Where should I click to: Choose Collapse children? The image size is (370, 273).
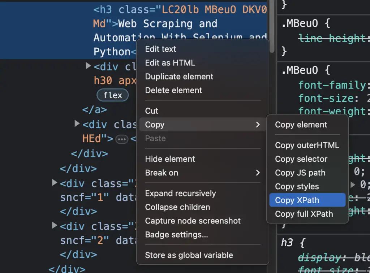coord(177,207)
